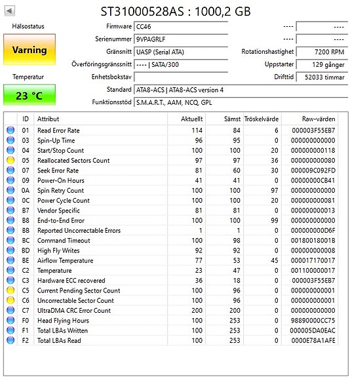This screenshot has width=350, height=377.
Task: Click raw value 000017170017 for Airflow Temperature
Action: (x=313, y=260)
